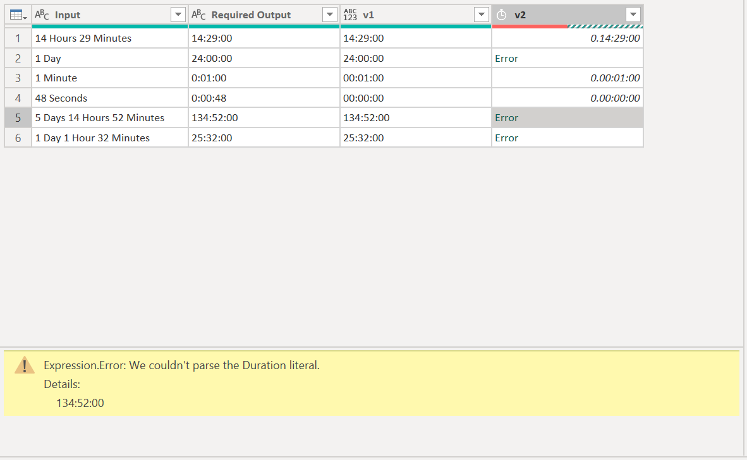Screen dimensions: 747x460
Task: Open the table menu icon in corner
Action: (x=18, y=15)
